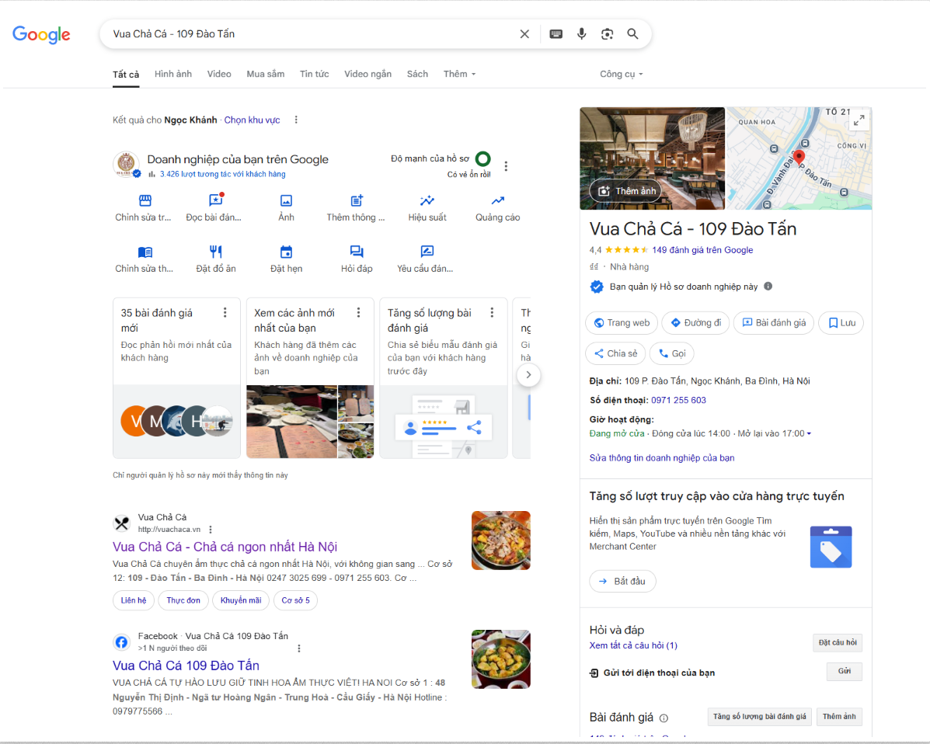
Task: Click the Trang web button
Action: click(x=622, y=322)
